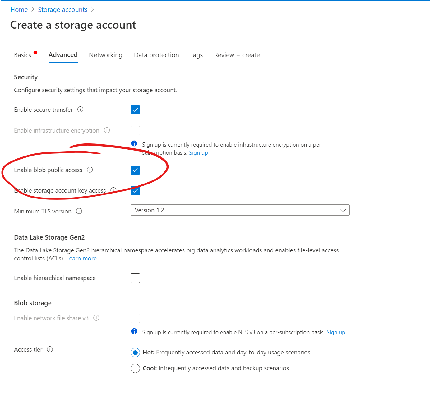430x397 pixels.
Task: Click info icon next to storage account key access
Action: pos(113,190)
